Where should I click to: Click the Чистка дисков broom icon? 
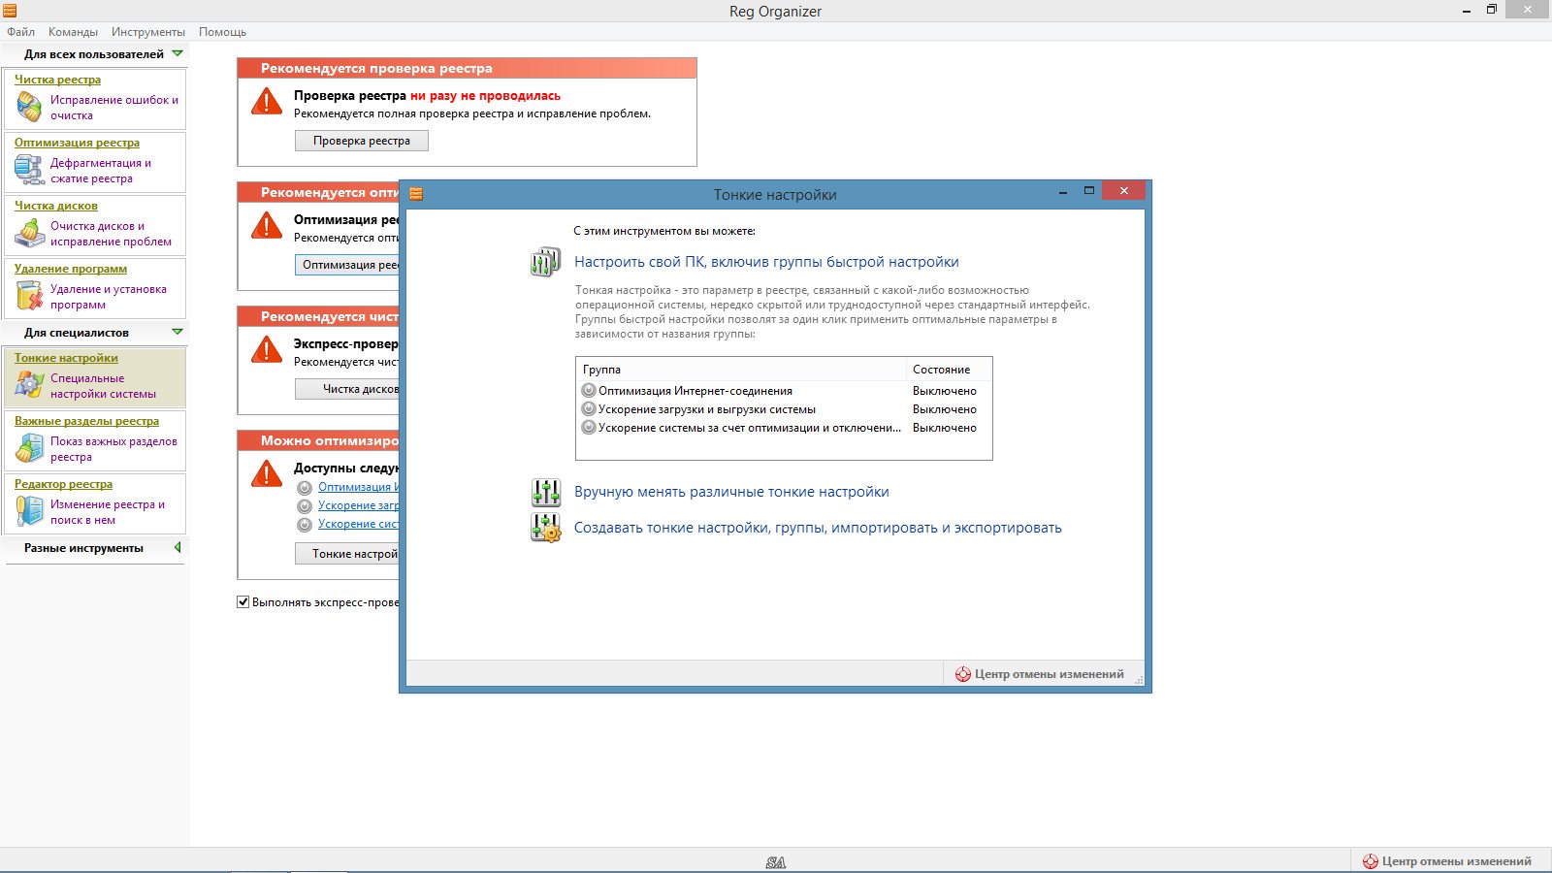pyautogui.click(x=29, y=233)
